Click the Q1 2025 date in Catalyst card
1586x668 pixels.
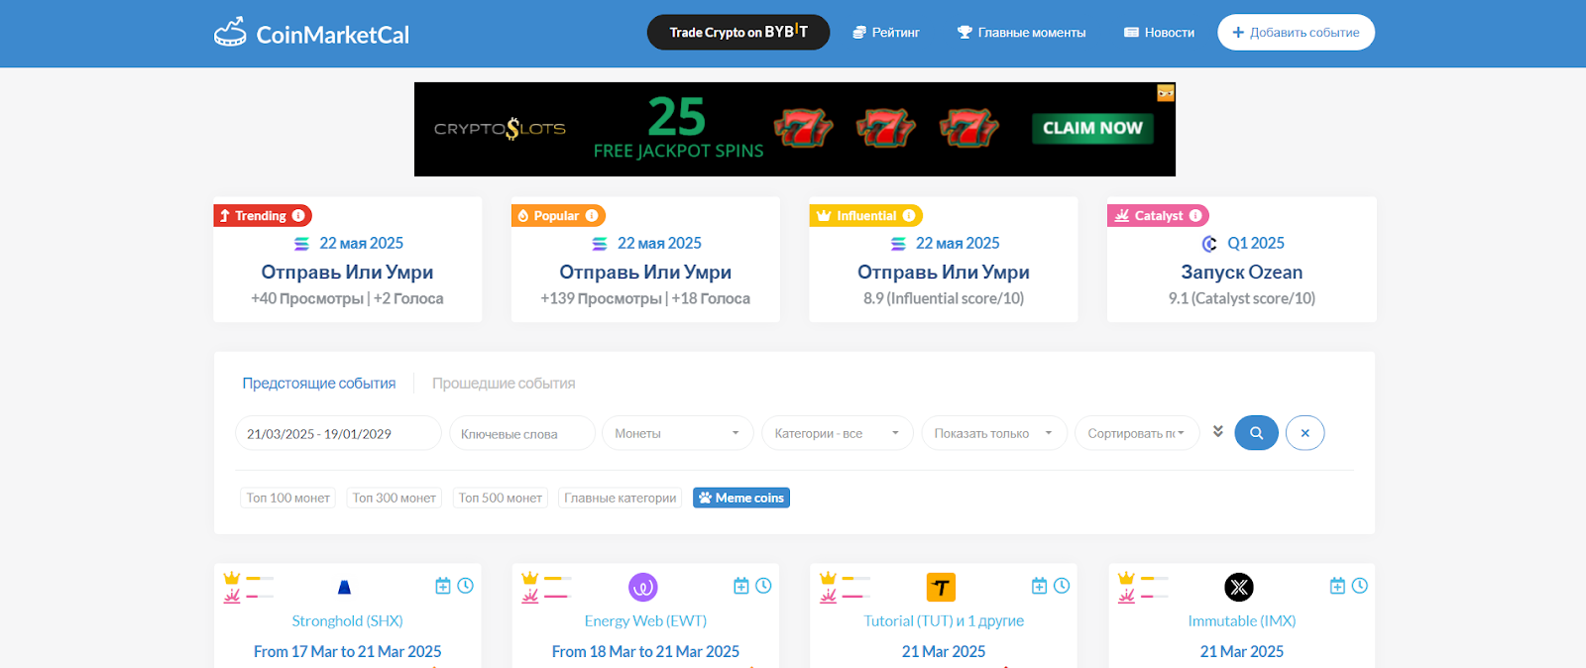[x=1256, y=244]
